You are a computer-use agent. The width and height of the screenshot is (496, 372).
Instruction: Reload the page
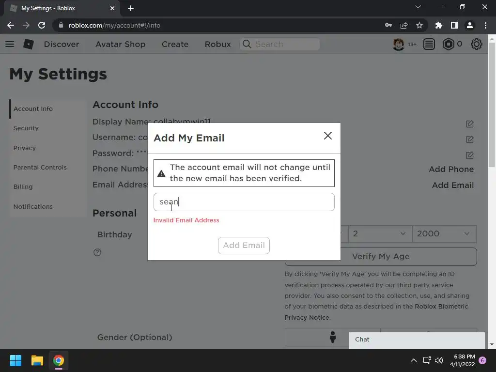[42, 25]
